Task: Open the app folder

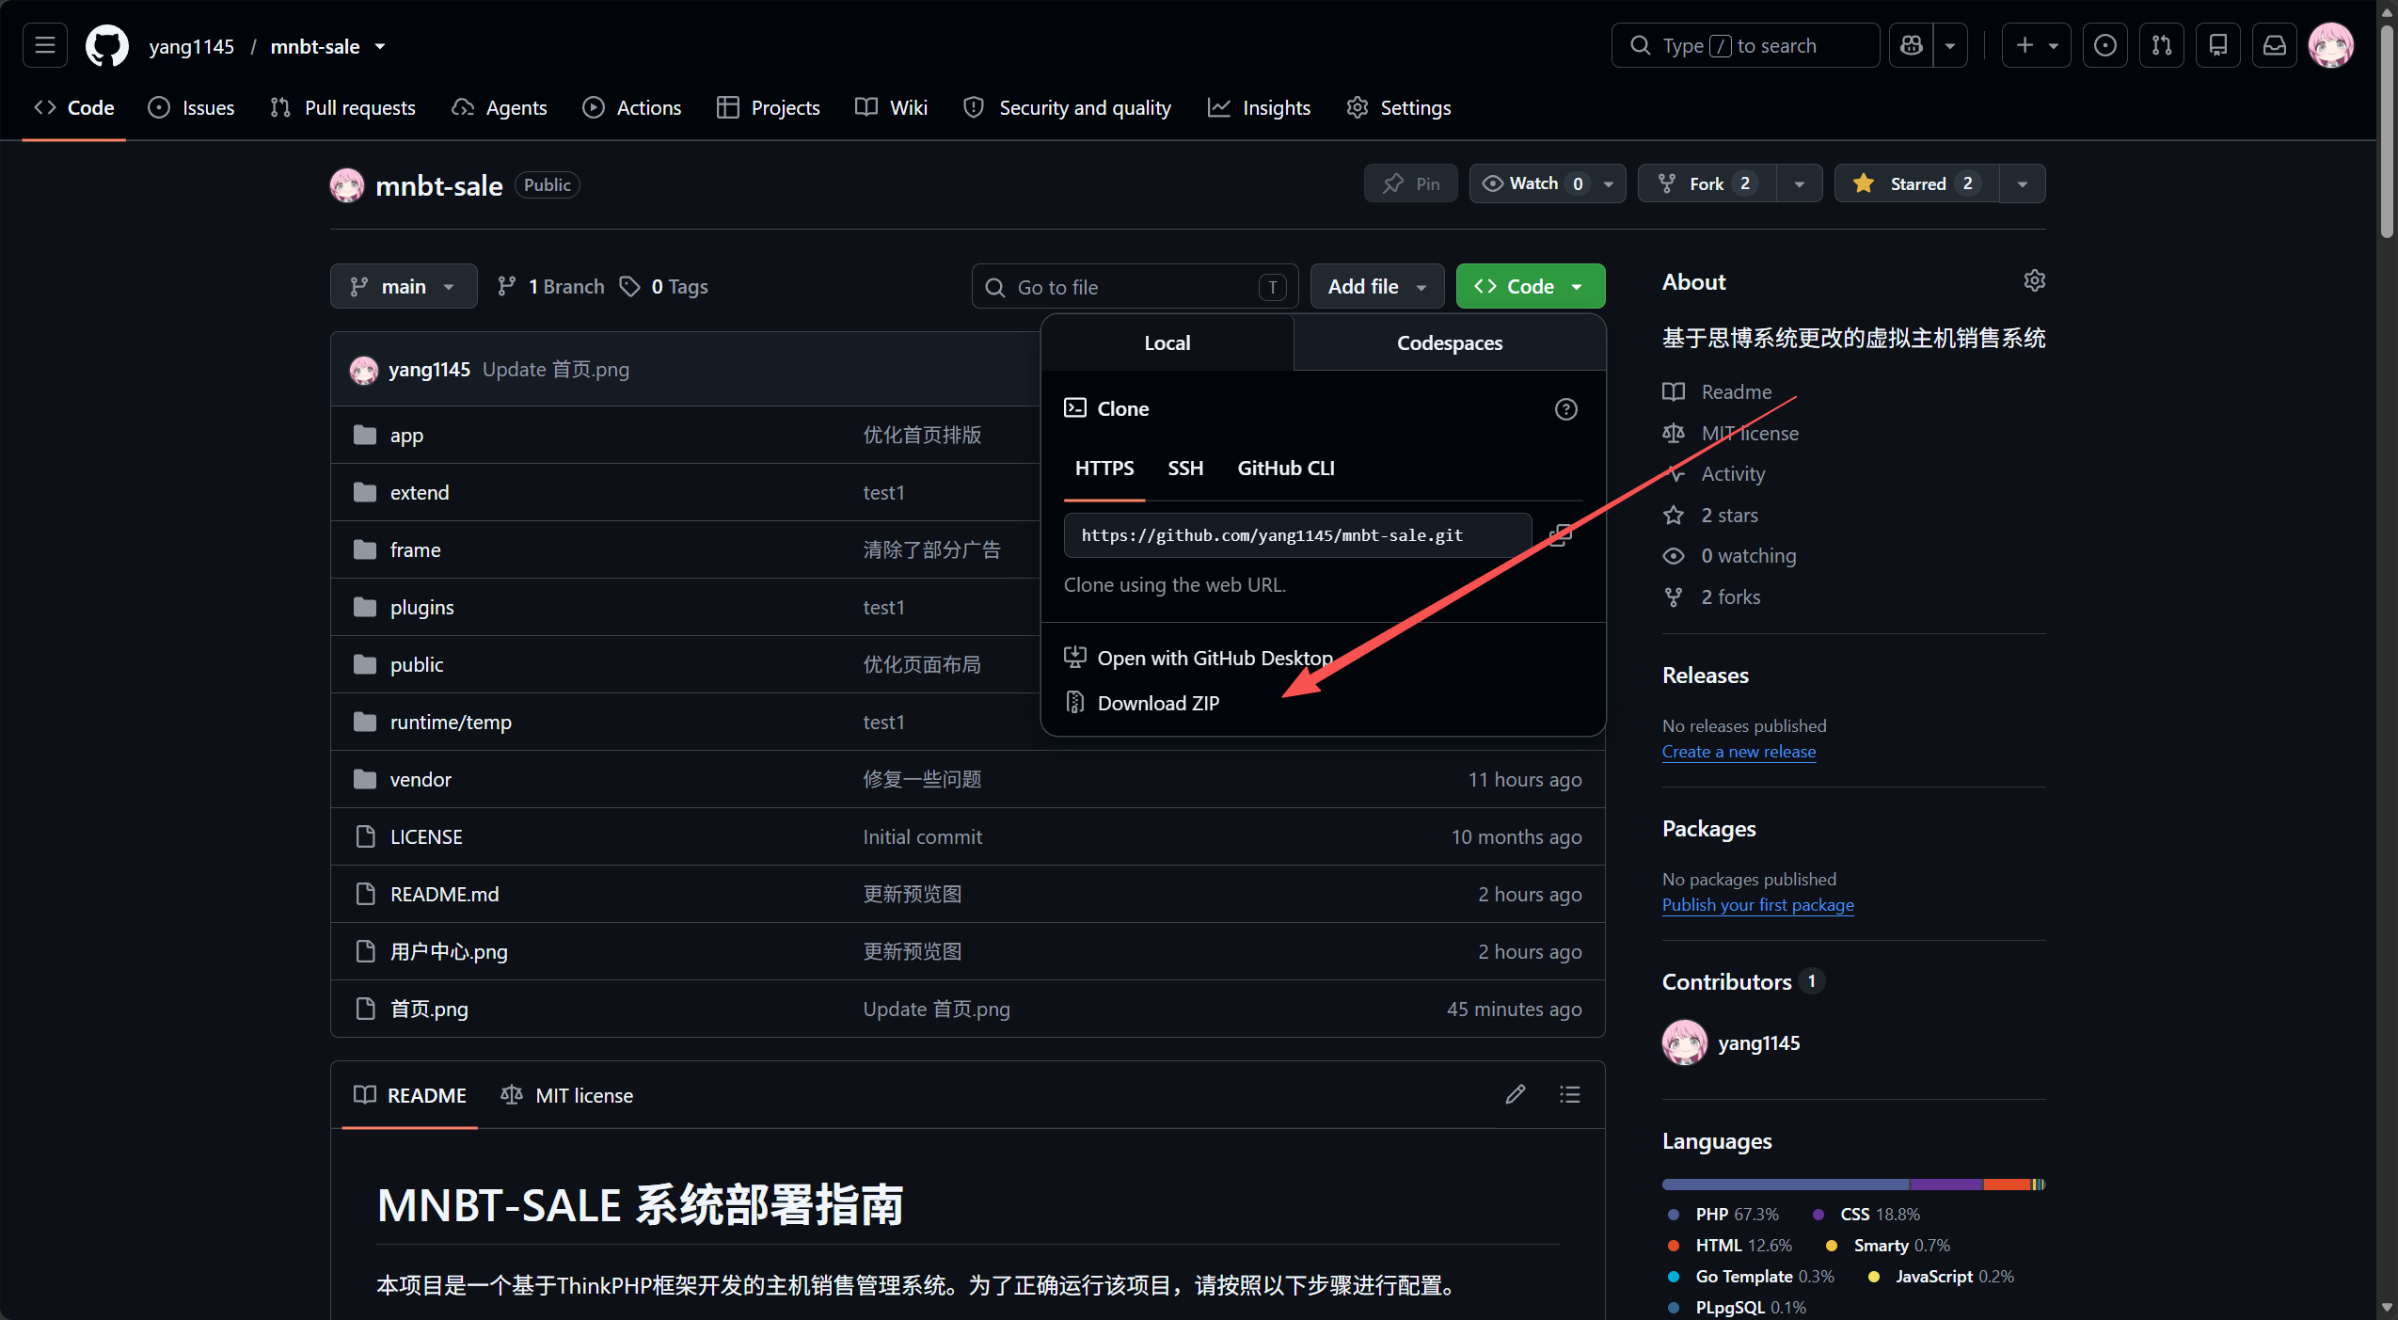Action: tap(406, 435)
